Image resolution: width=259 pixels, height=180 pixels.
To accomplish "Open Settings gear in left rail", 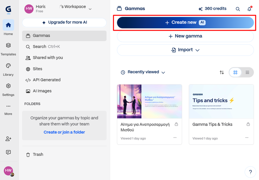I will click(8, 86).
